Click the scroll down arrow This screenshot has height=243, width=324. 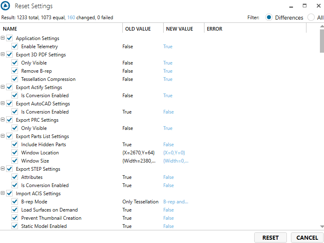pyautogui.click(x=322, y=227)
